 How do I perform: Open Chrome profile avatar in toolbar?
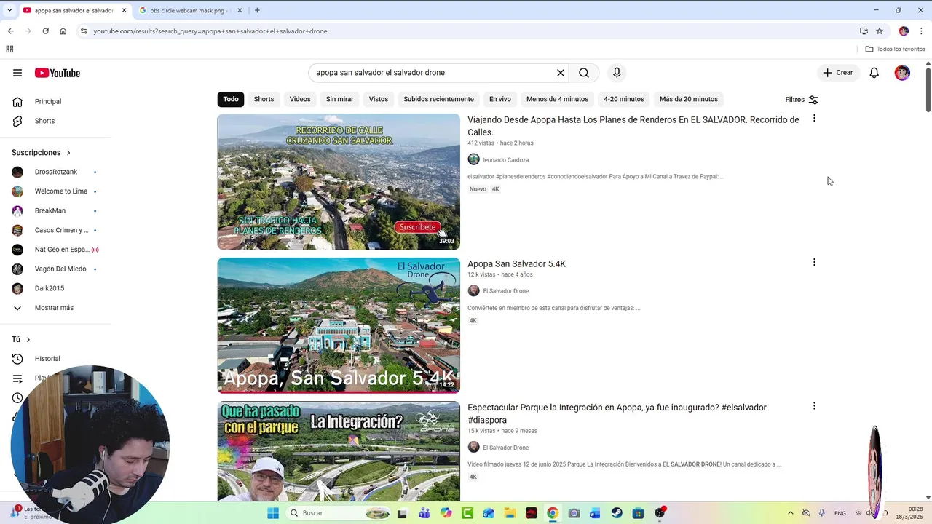coord(904,31)
